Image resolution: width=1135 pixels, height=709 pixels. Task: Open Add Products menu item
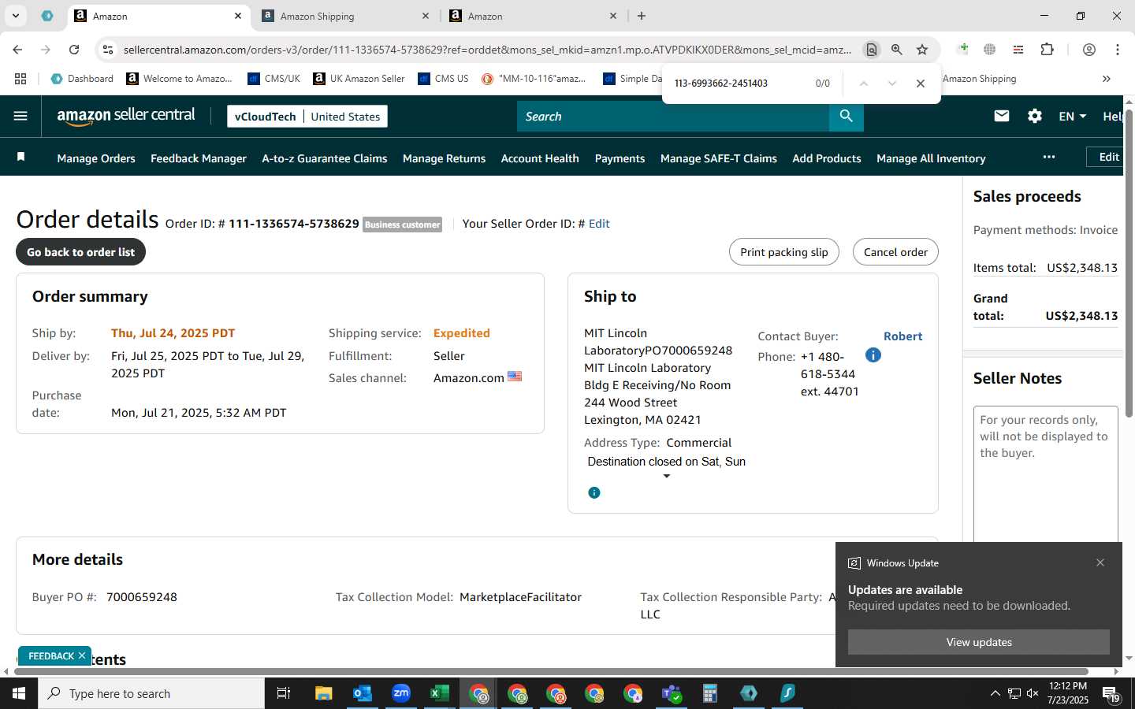(827, 158)
